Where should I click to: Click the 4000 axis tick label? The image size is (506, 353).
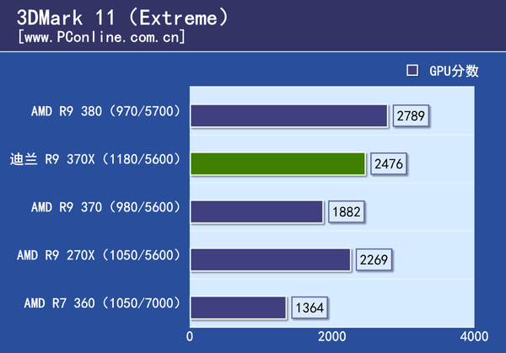point(474,336)
